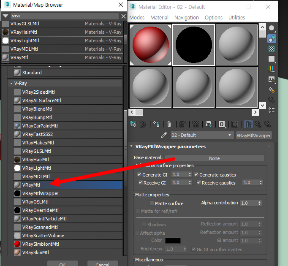Click Make Unique icon

196,125
